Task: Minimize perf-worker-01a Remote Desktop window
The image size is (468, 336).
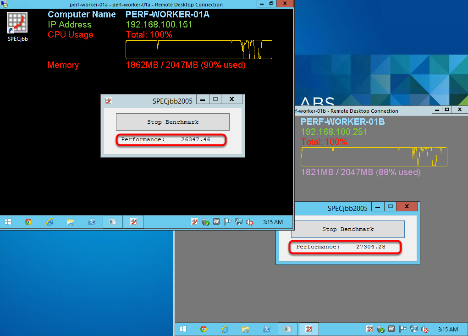Action: click(x=261, y=4)
